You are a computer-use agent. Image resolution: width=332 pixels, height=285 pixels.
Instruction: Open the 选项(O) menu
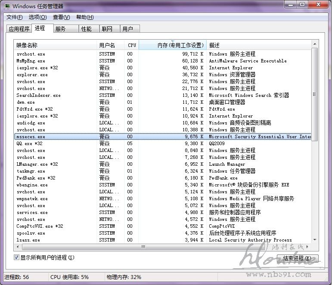coord(37,17)
